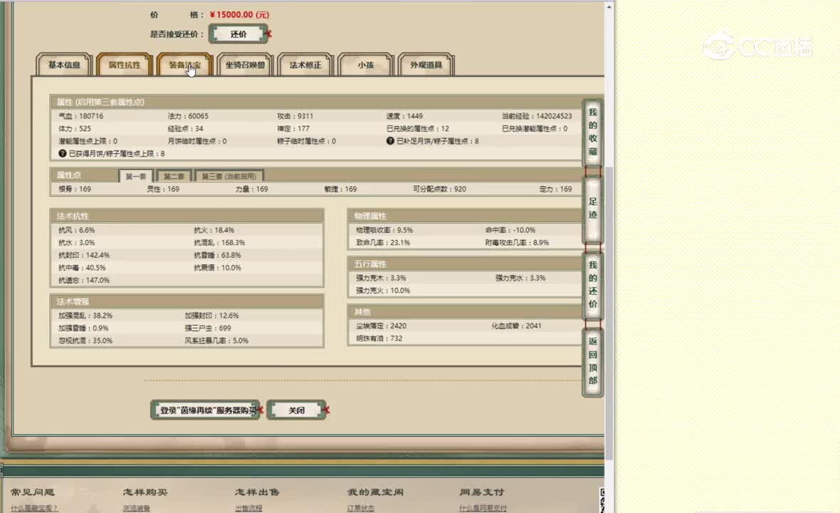The width and height of the screenshot is (840, 513).
Task: Open the 订单状态 footer link
Action: (x=360, y=508)
